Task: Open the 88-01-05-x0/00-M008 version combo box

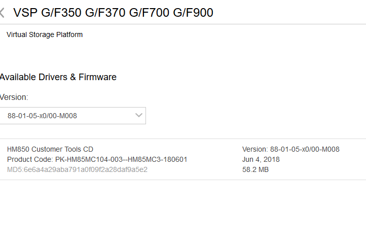Action: (x=71, y=116)
